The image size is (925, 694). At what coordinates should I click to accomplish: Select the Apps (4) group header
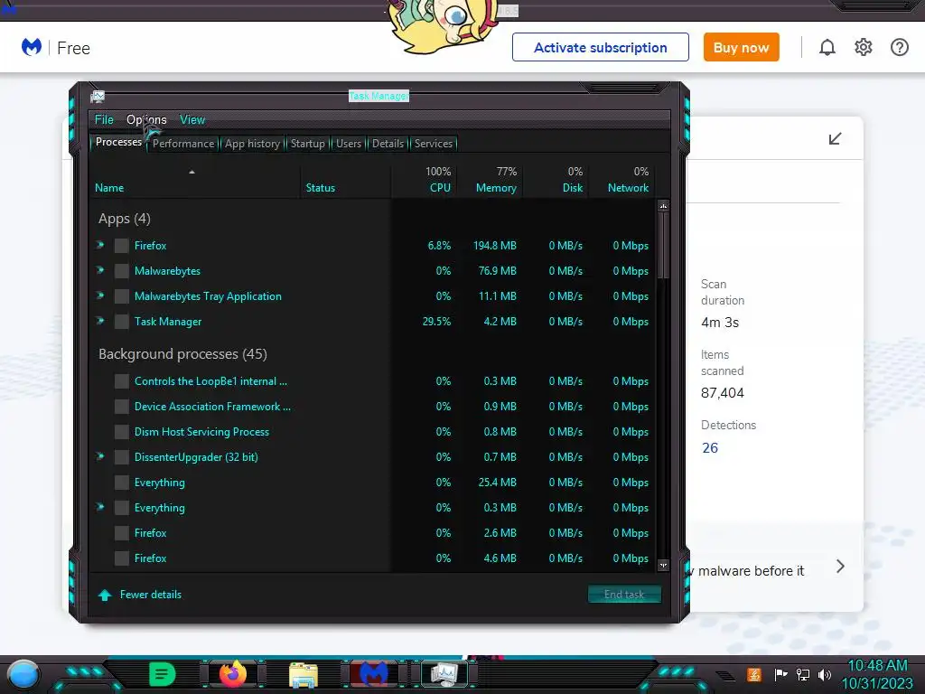(125, 219)
